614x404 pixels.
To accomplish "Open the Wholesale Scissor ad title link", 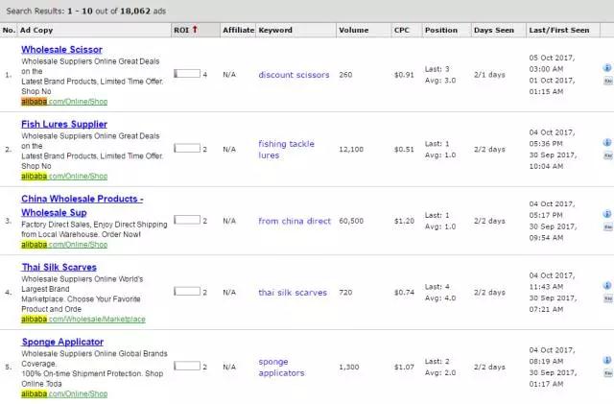I will (61, 49).
